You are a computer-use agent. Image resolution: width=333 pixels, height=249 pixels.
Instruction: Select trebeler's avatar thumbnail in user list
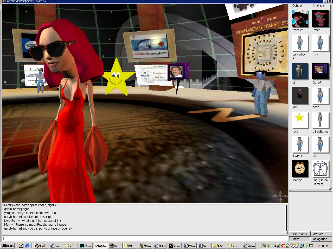[x=300, y=18]
